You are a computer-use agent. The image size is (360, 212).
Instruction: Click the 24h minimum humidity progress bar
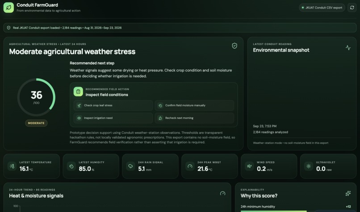(x=296, y=211)
